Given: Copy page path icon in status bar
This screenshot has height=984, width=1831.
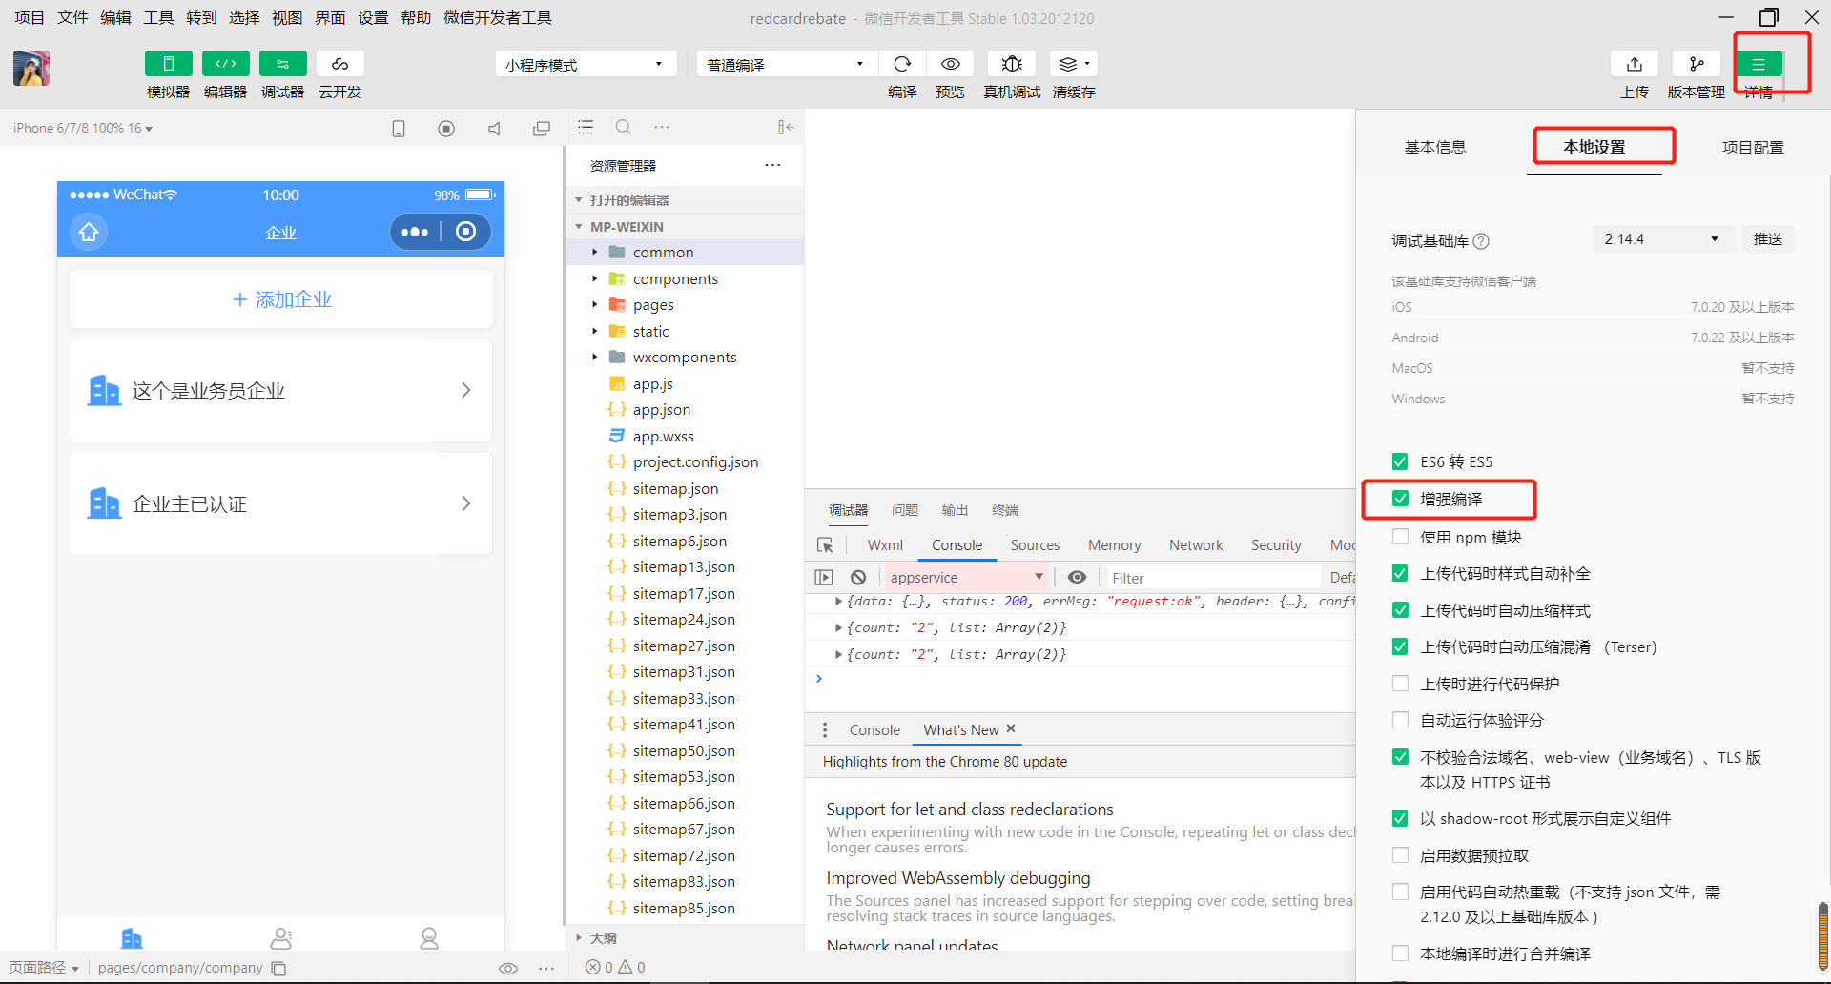Looking at the screenshot, I should pyautogui.click(x=278, y=968).
